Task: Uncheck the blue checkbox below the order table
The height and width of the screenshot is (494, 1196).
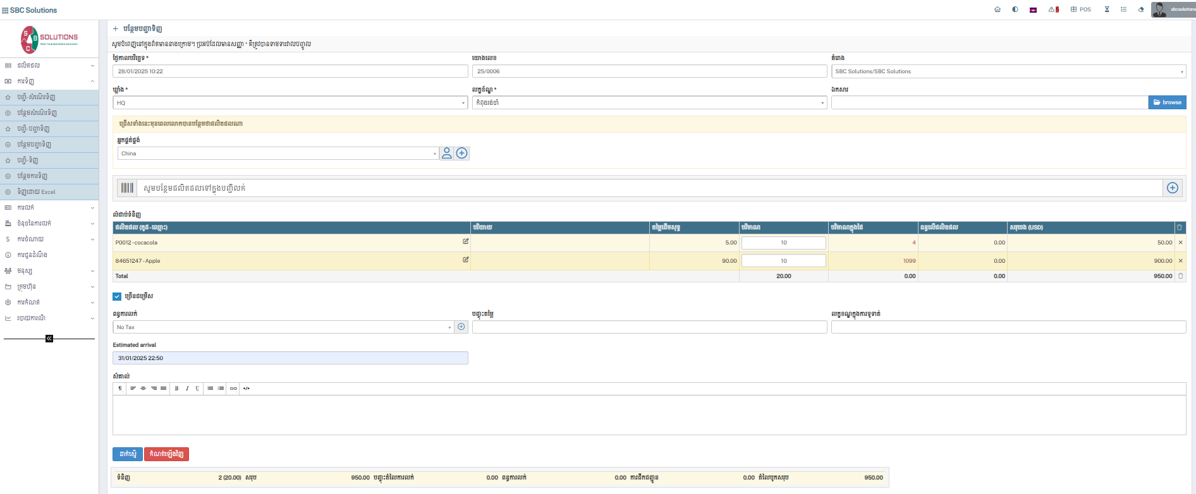Action: click(117, 296)
